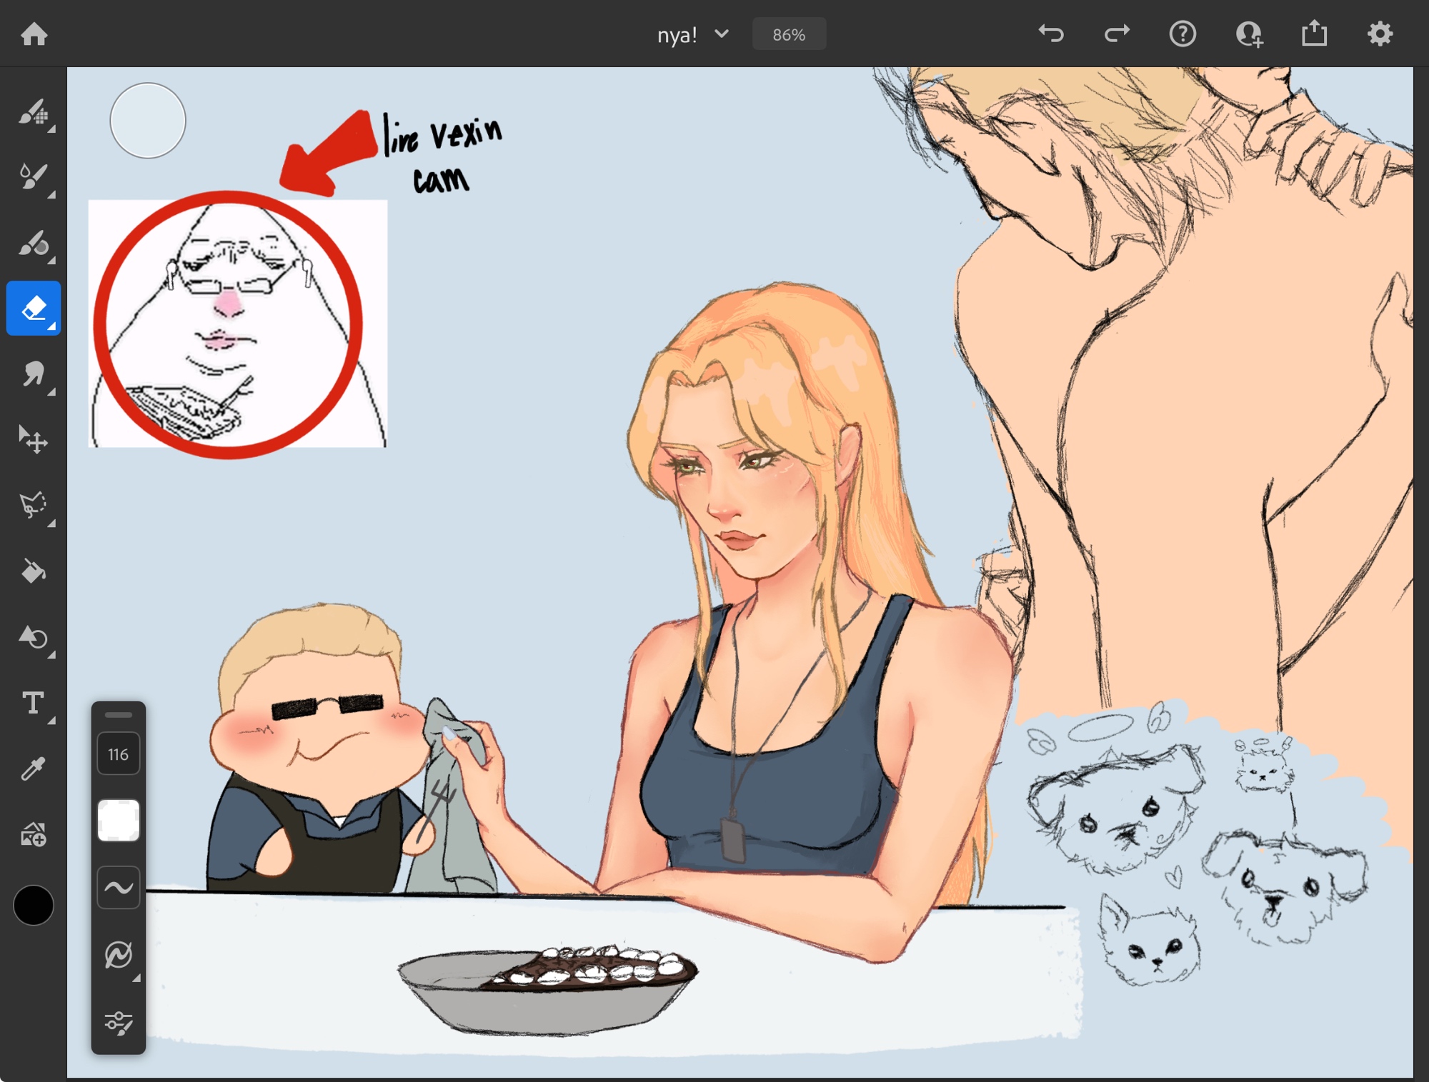Select the Pixel Brush tool

click(33, 113)
